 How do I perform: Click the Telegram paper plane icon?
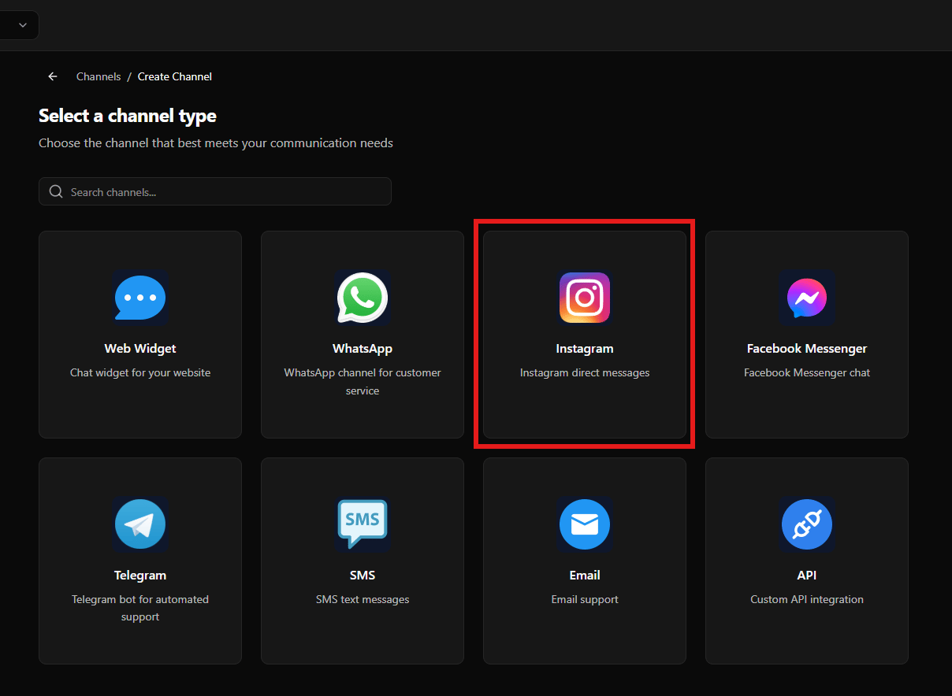click(x=140, y=524)
